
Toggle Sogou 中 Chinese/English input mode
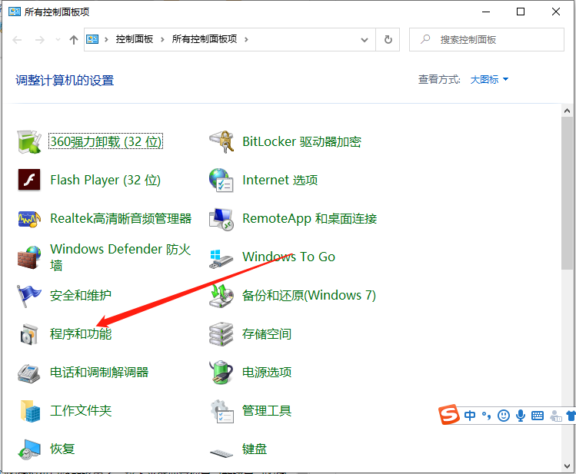pyautogui.click(x=470, y=416)
